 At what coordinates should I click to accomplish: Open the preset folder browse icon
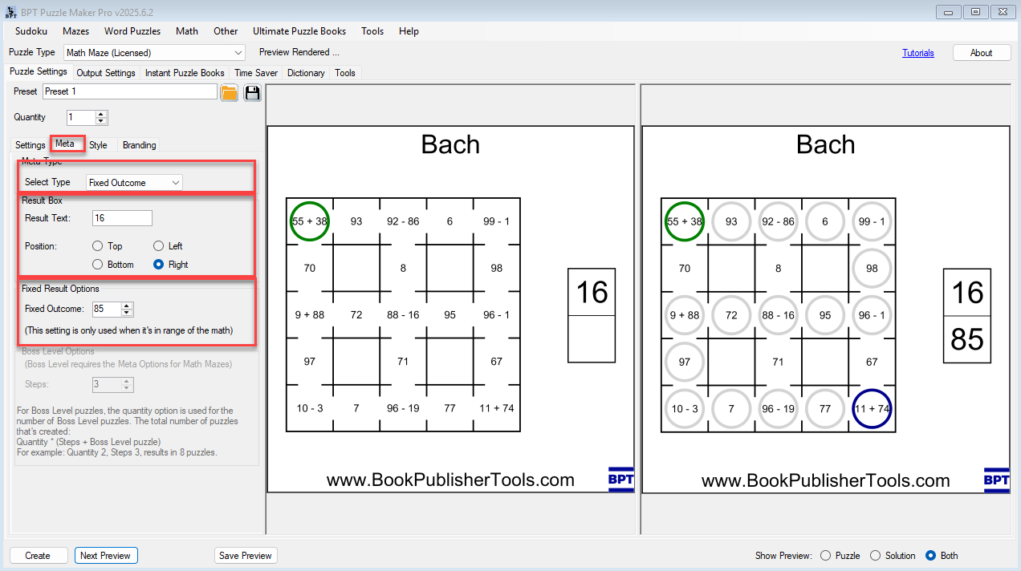coord(229,92)
